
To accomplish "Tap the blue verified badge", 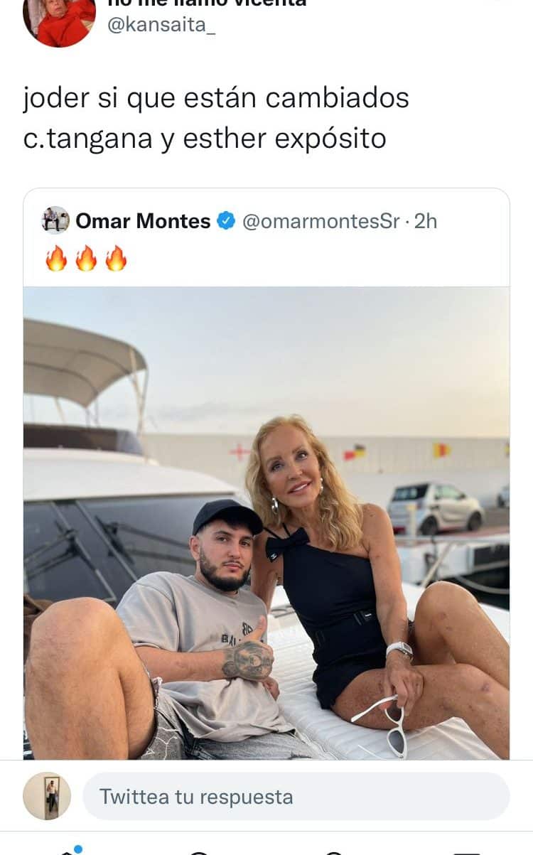I will click(226, 222).
